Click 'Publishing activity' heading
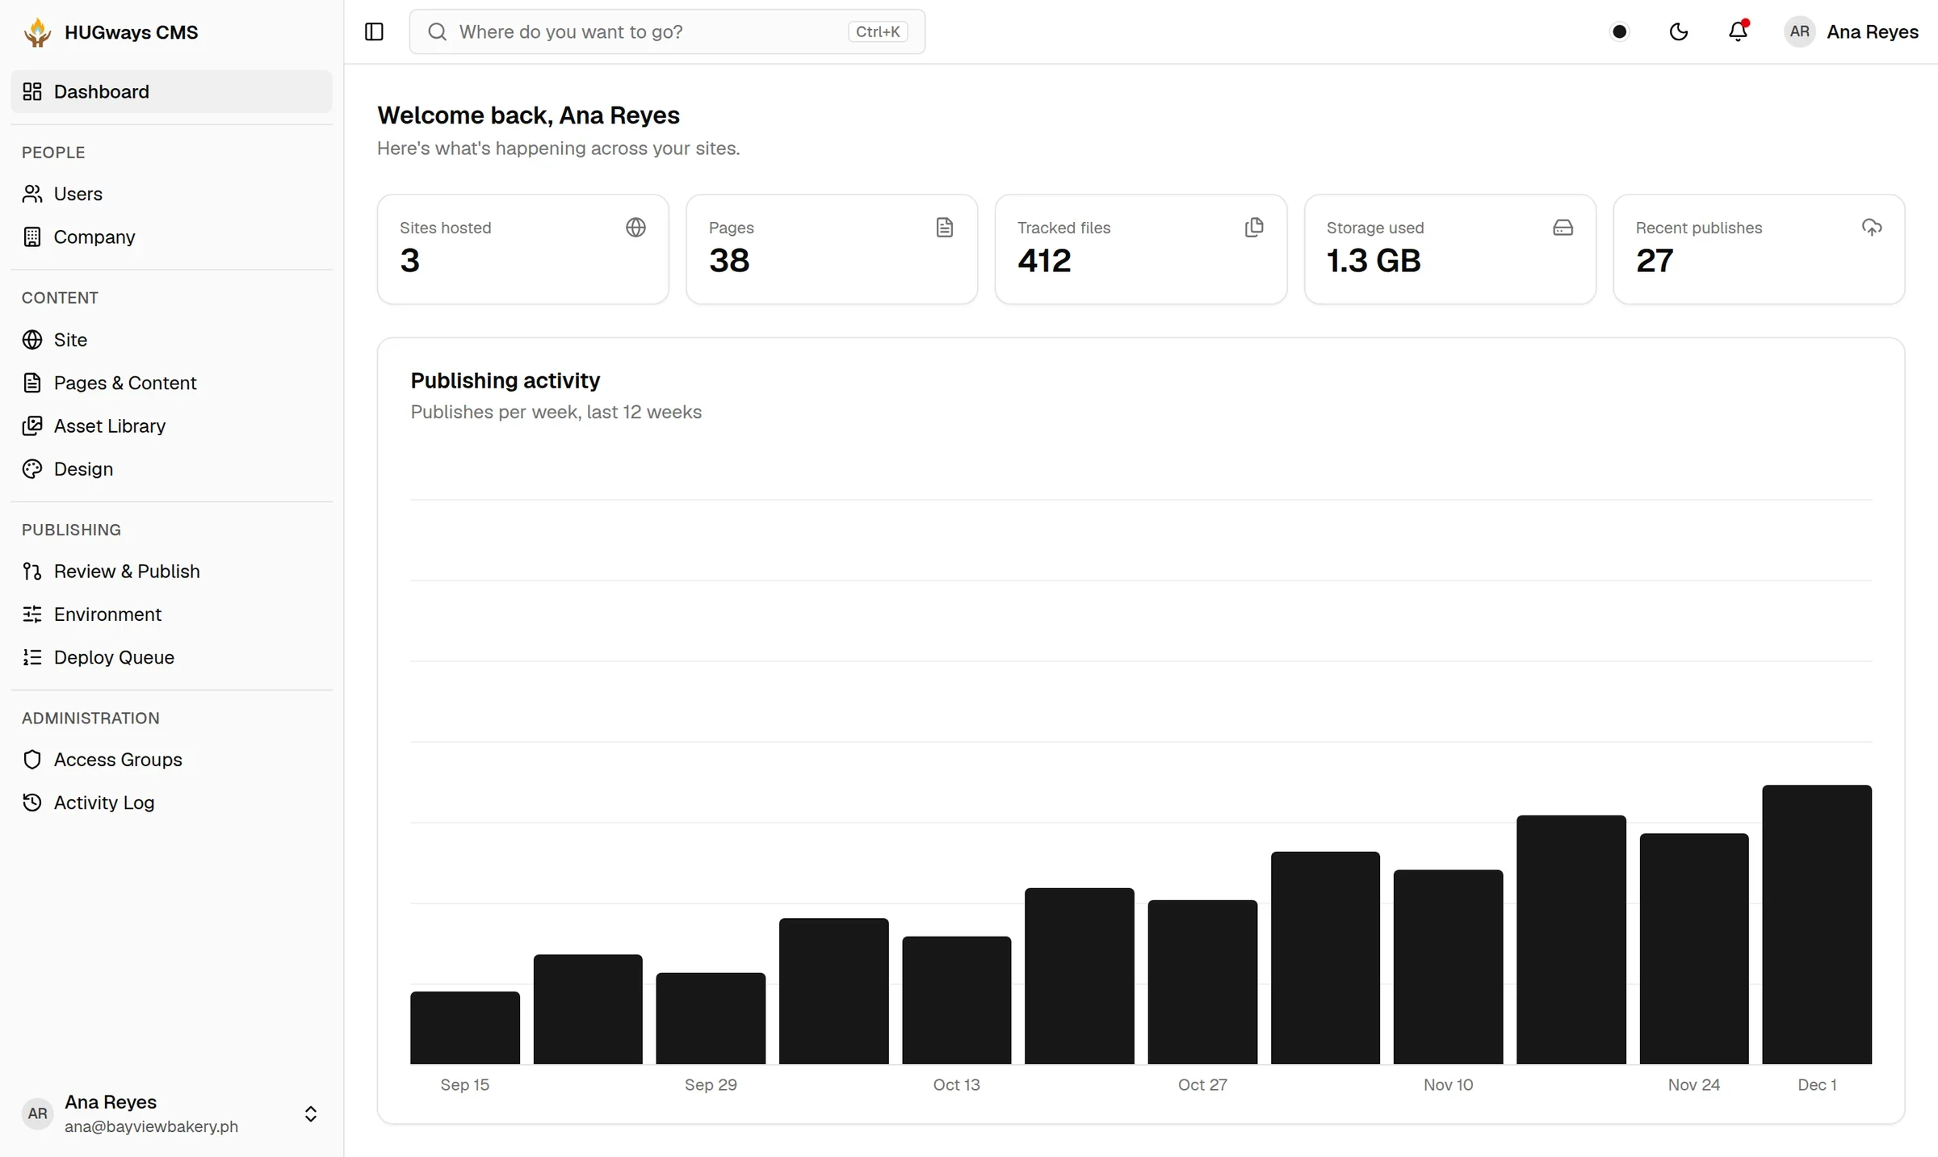Screen dimensions: 1938x1157 (x=505, y=380)
